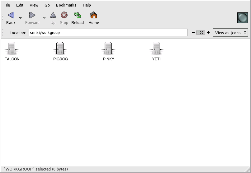Select the PINKY computer icon

[108, 49]
